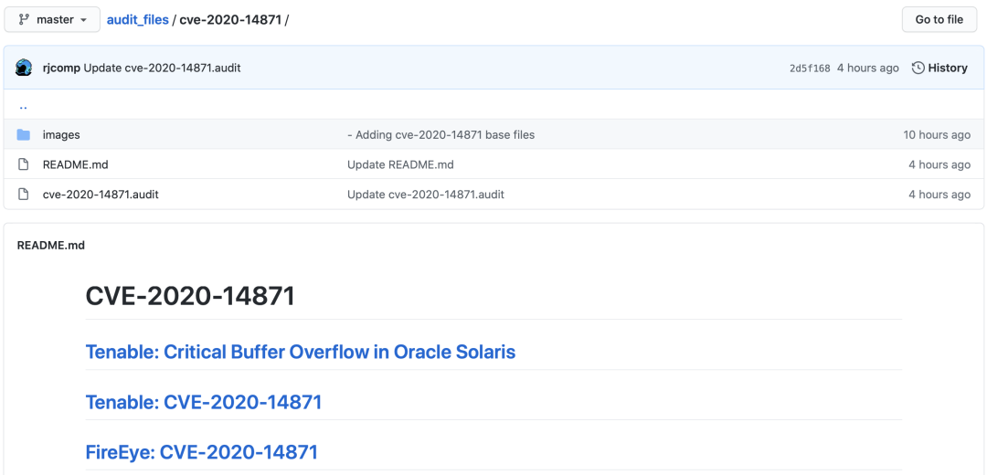987x475 pixels.
Task: Click the images folder icon
Action: (23, 134)
